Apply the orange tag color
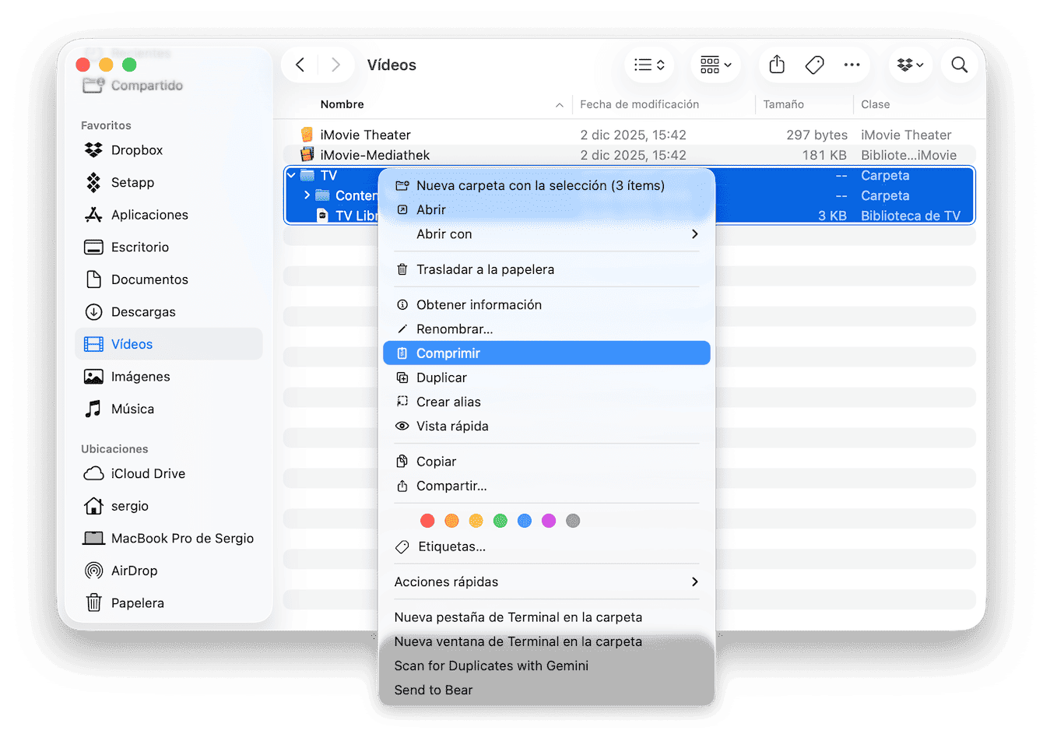 [451, 521]
